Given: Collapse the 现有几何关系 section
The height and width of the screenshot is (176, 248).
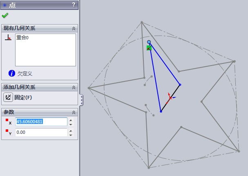Looking at the screenshot, I should click(x=74, y=29).
